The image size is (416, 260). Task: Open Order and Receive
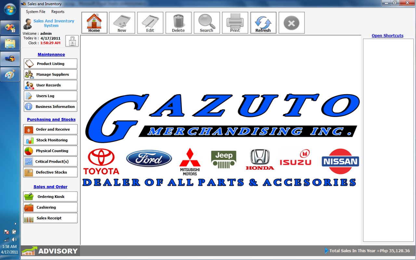50,129
